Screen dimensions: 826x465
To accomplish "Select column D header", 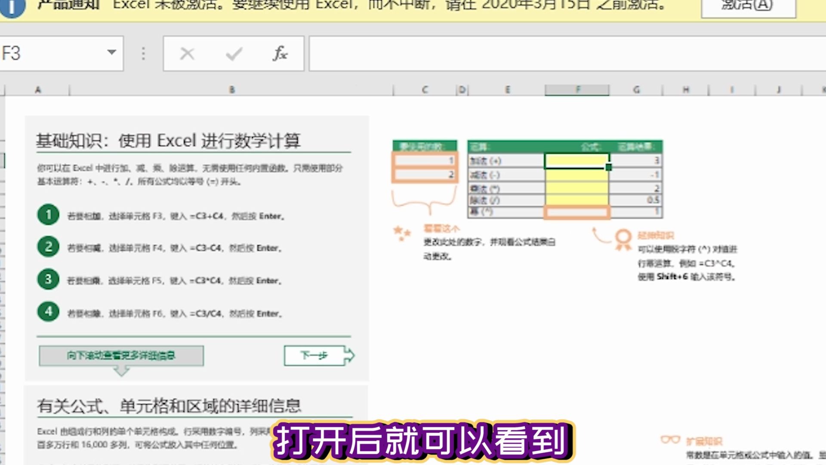I will [x=462, y=90].
